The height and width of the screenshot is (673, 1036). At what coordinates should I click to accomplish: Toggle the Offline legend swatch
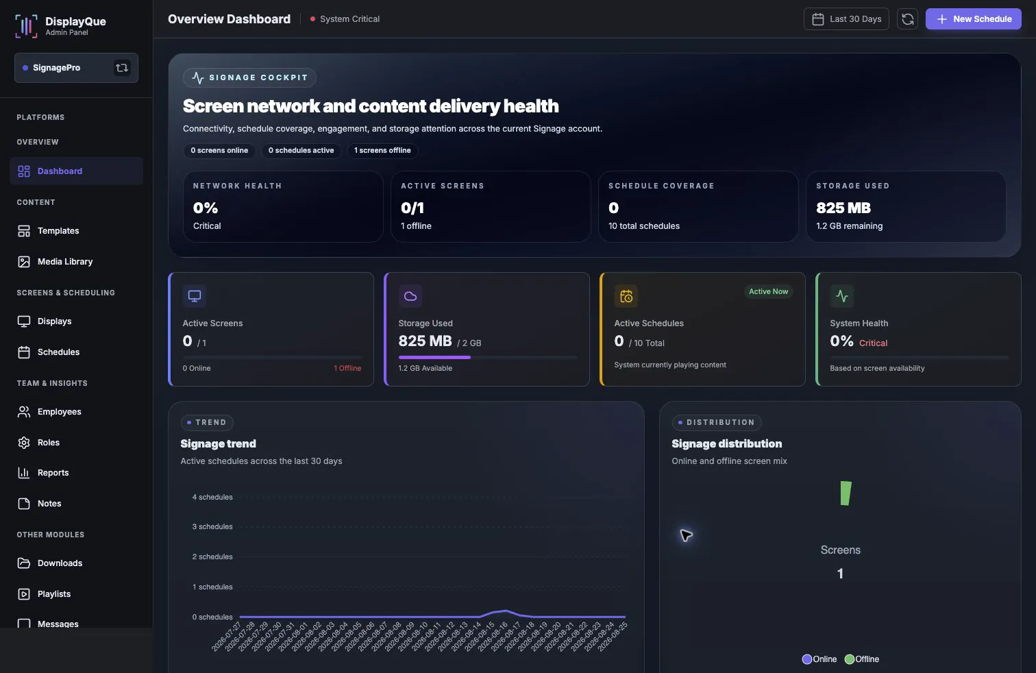(x=850, y=659)
